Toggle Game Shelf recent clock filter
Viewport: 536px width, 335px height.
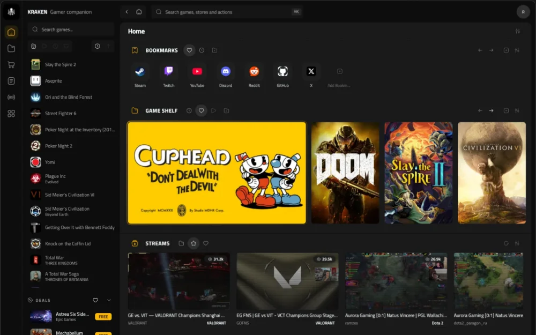[189, 111]
